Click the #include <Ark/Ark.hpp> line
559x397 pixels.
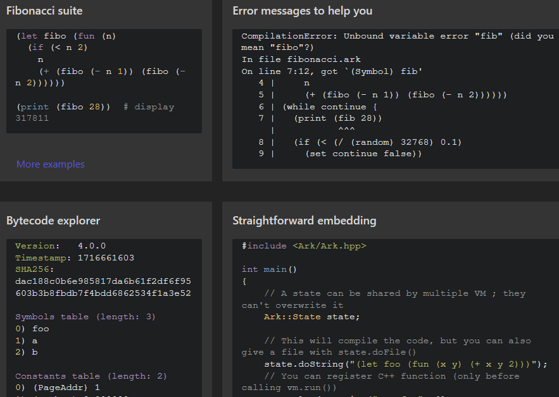tap(304, 246)
